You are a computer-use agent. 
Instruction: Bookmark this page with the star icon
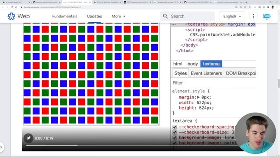pos(250,7)
